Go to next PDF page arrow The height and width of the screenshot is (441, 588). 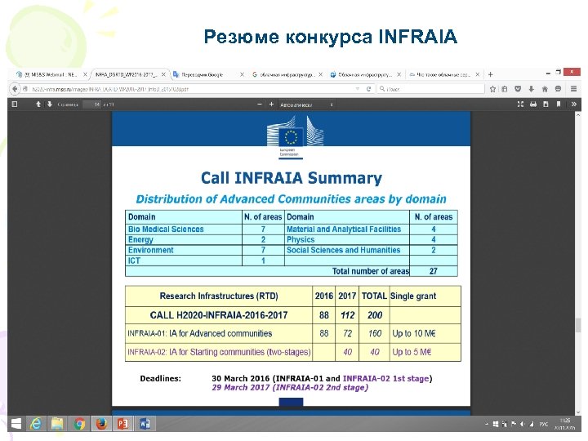coord(50,105)
